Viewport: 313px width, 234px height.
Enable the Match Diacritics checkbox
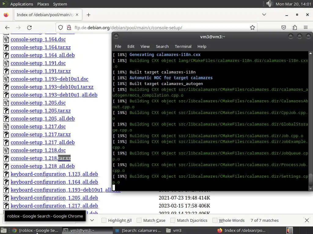pos(173,220)
